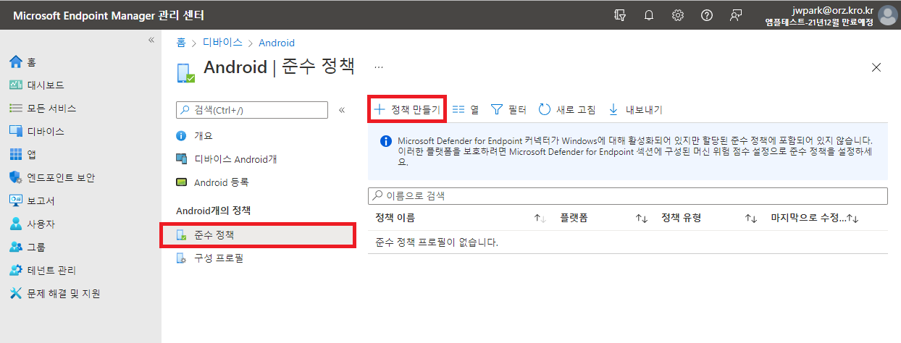Open the 열 column chooser
This screenshot has height=343, width=901.
(466, 110)
